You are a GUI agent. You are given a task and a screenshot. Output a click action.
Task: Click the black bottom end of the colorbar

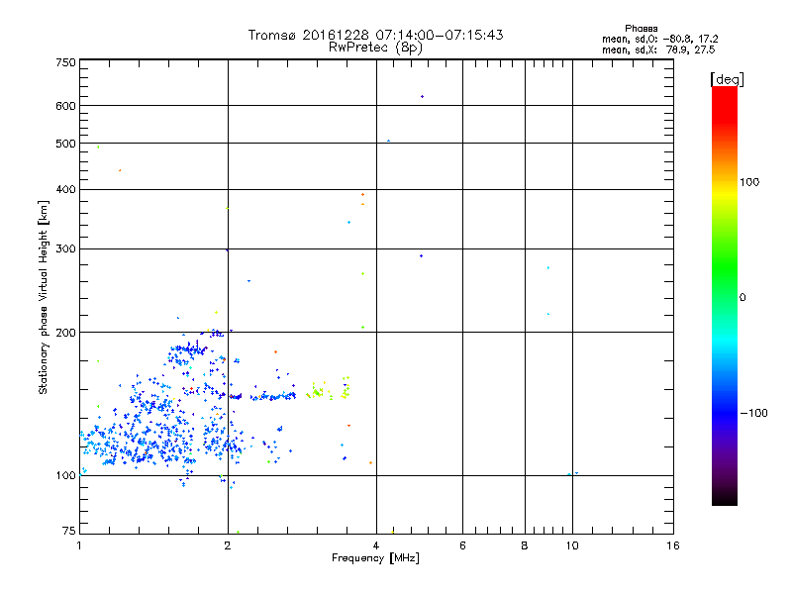click(725, 498)
